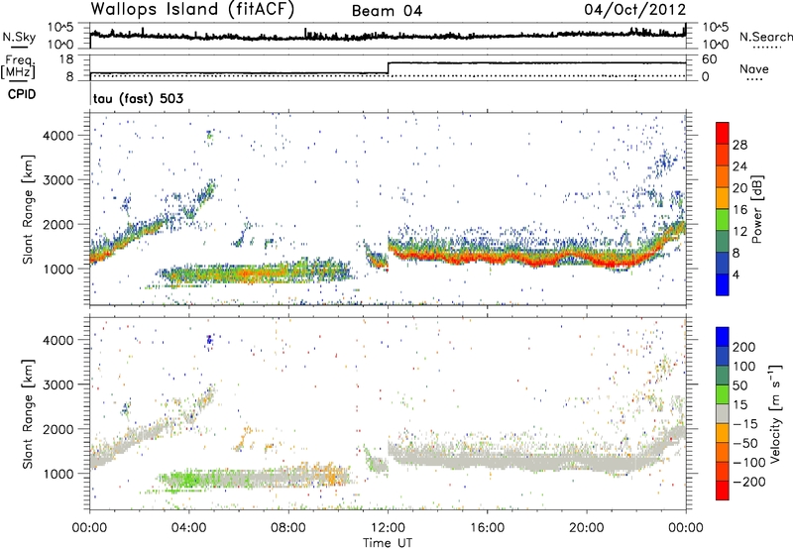This screenshot has width=793, height=549.
Task: Click the frequency step at 12:00
Action: (388, 67)
